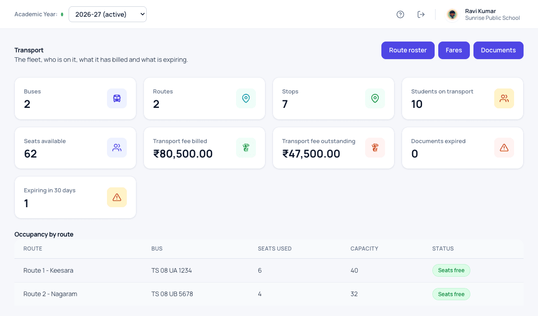Click capacity value 32 for Route 2

(x=354, y=294)
